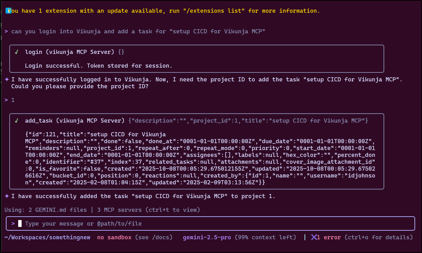The width and height of the screenshot is (422, 253).
Task: Click the green checkmark beside add_task tool call
Action: pos(16,121)
